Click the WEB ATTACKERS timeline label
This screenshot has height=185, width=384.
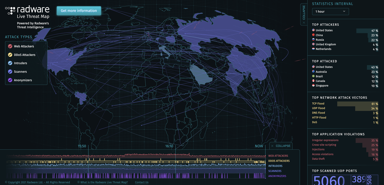point(278,155)
